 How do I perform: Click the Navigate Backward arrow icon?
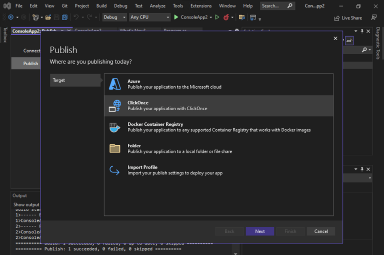pos(11,17)
